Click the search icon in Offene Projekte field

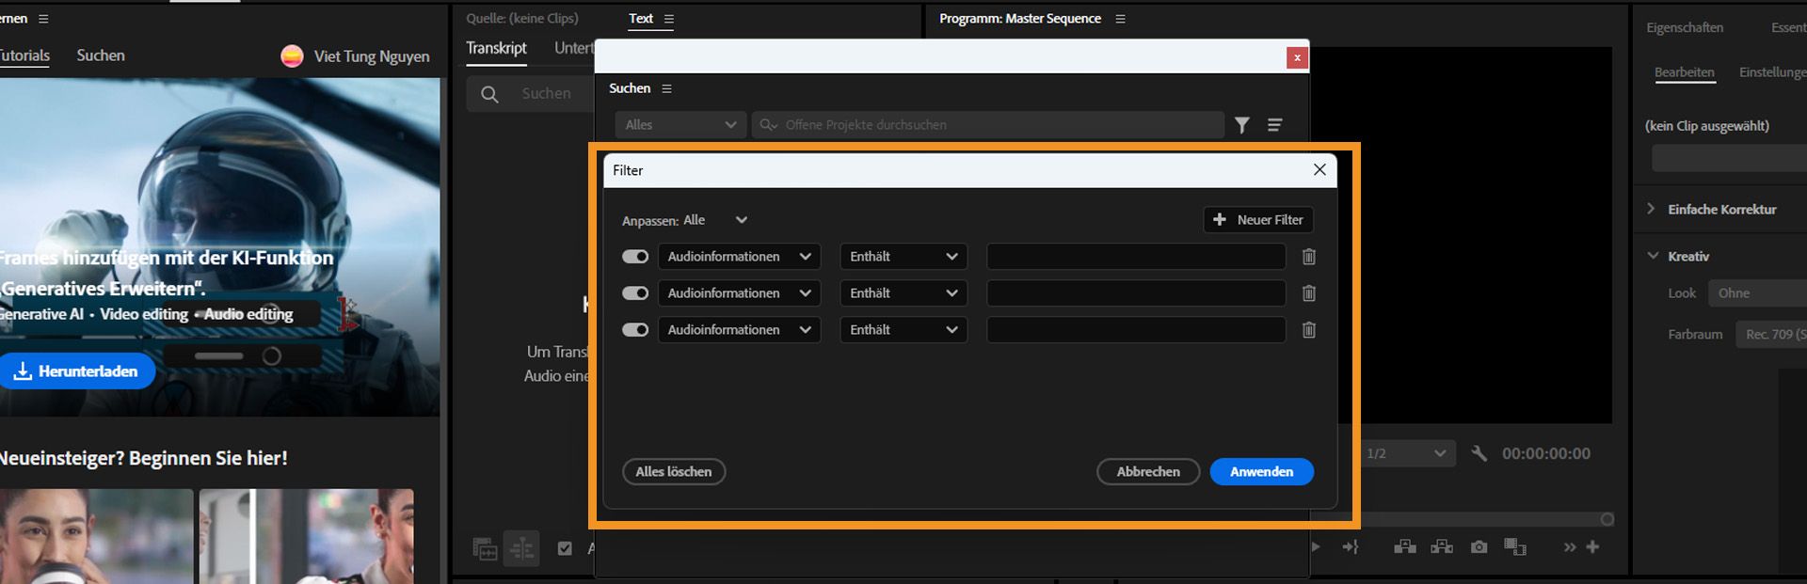pos(769,125)
